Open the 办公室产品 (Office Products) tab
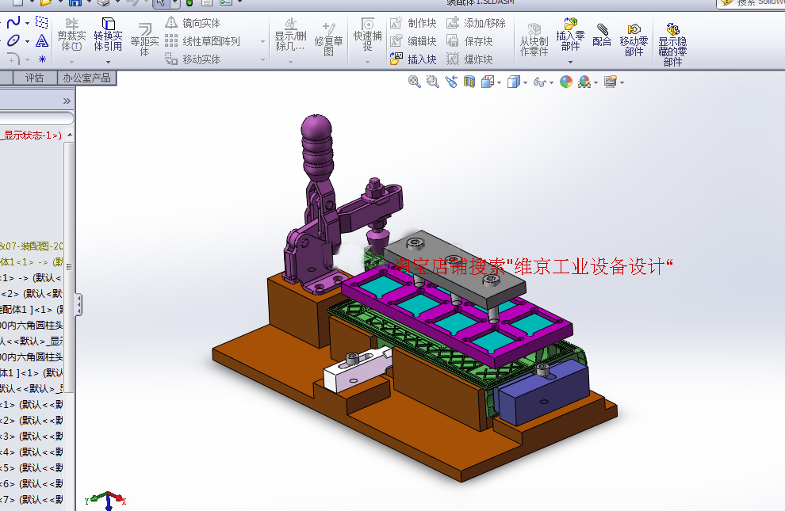This screenshot has width=785, height=511. (87, 78)
